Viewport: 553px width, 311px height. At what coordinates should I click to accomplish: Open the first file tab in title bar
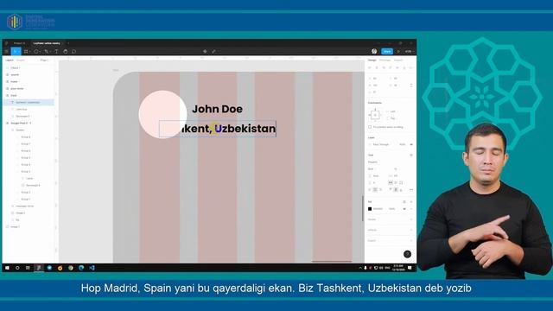point(19,43)
